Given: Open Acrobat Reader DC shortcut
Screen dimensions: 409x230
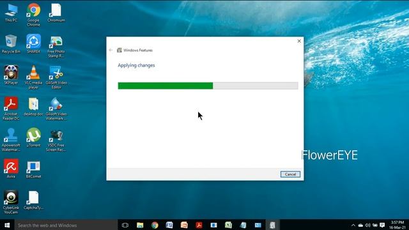Looking at the screenshot, I should tap(11, 109).
